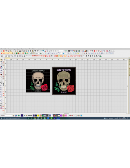Toggle the green oval outline display button
The width and height of the screenshot is (130, 168).
30,53
